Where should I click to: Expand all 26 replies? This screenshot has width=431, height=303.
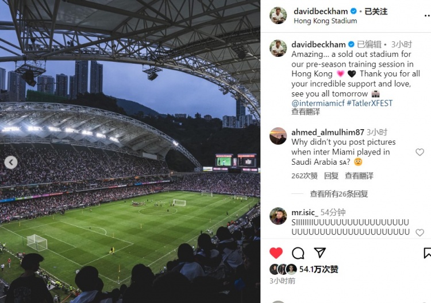338,194
